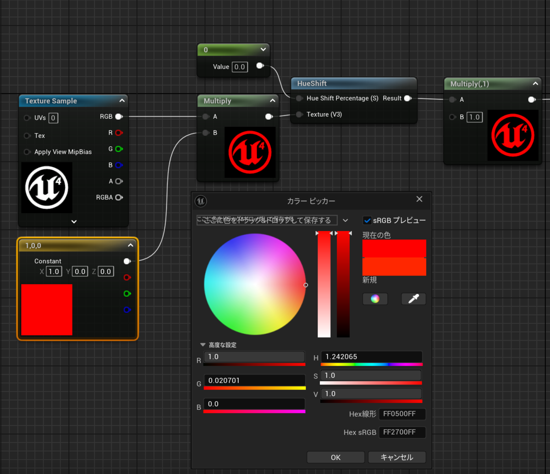This screenshot has height=474, width=550.
Task: Select the eyedropper tool in the color picker
Action: point(413,298)
